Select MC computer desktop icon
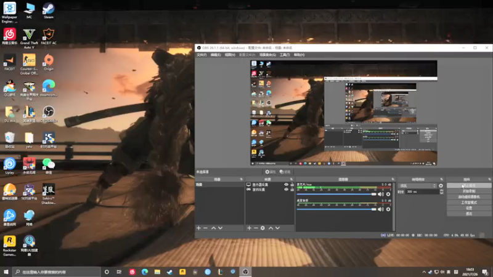Image resolution: width=493 pixels, height=277 pixels. (x=29, y=11)
